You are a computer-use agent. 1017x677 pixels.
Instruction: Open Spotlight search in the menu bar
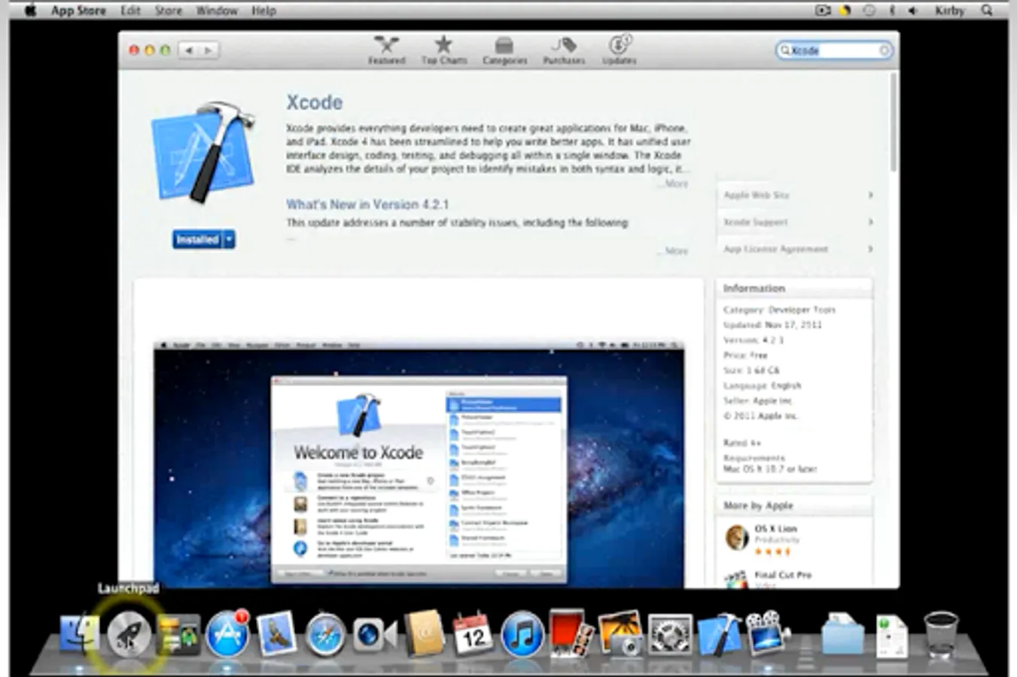tap(987, 11)
